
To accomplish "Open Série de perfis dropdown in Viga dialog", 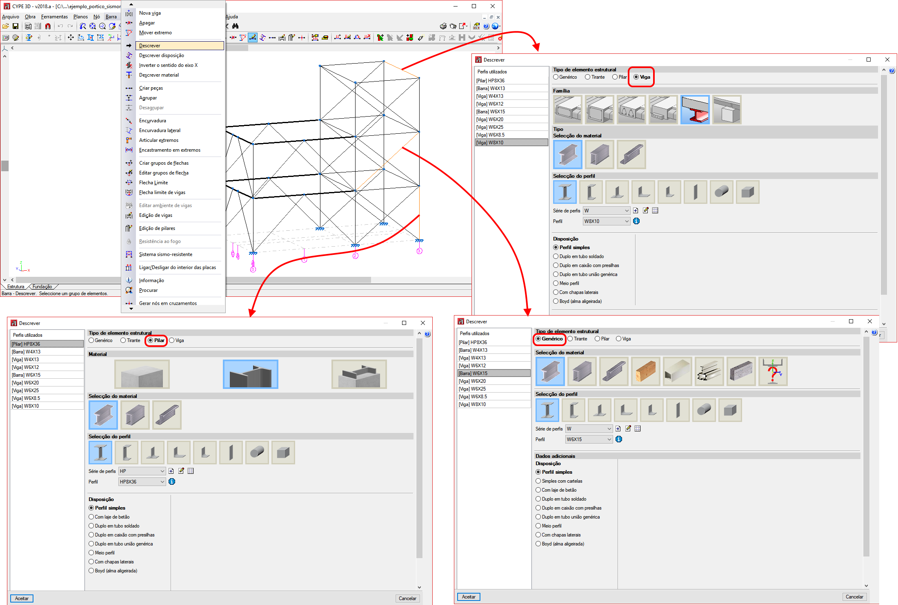I will [x=607, y=210].
